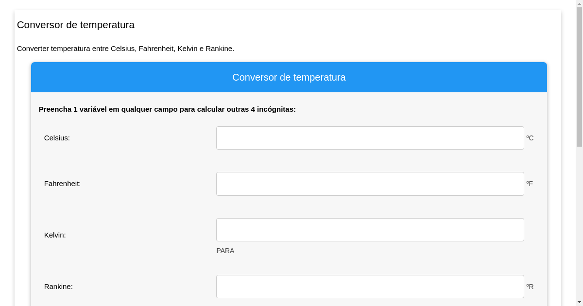Click inside the Celsius input field
Viewport: 583px width, 306px height.
click(370, 137)
